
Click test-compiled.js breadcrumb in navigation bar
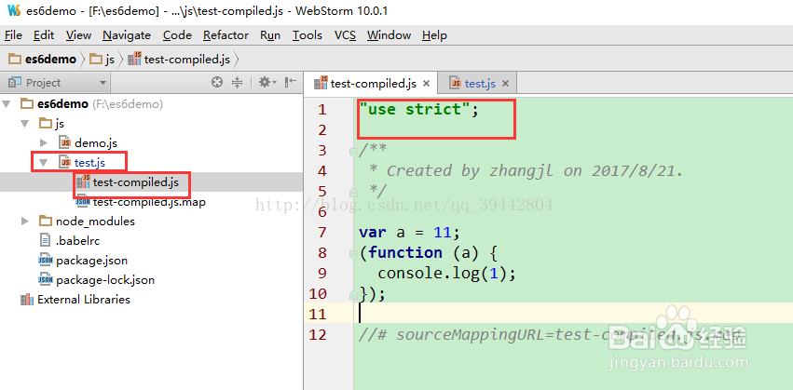179,60
